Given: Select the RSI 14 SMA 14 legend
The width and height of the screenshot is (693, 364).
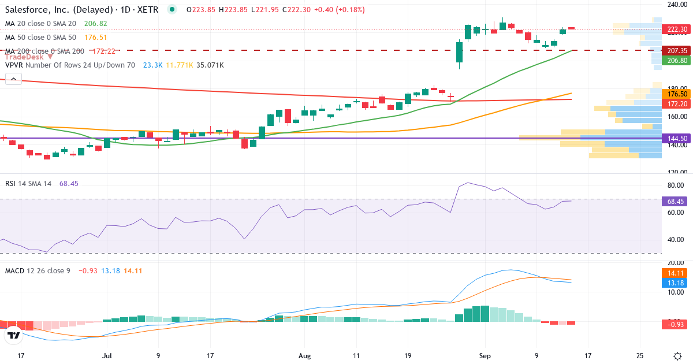Looking at the screenshot, I should point(28,183).
